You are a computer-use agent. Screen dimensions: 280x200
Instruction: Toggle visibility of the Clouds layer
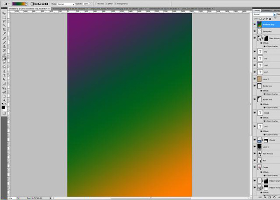click(255, 140)
